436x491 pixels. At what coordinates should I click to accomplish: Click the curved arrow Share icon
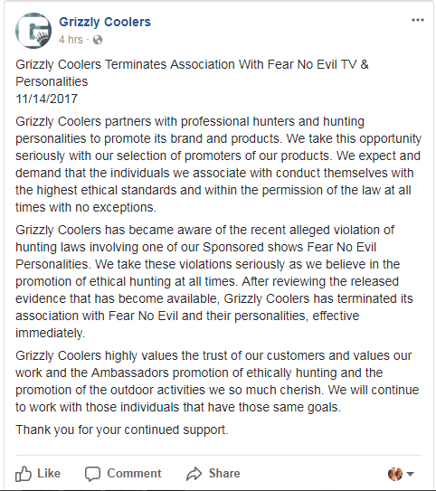pos(194,474)
